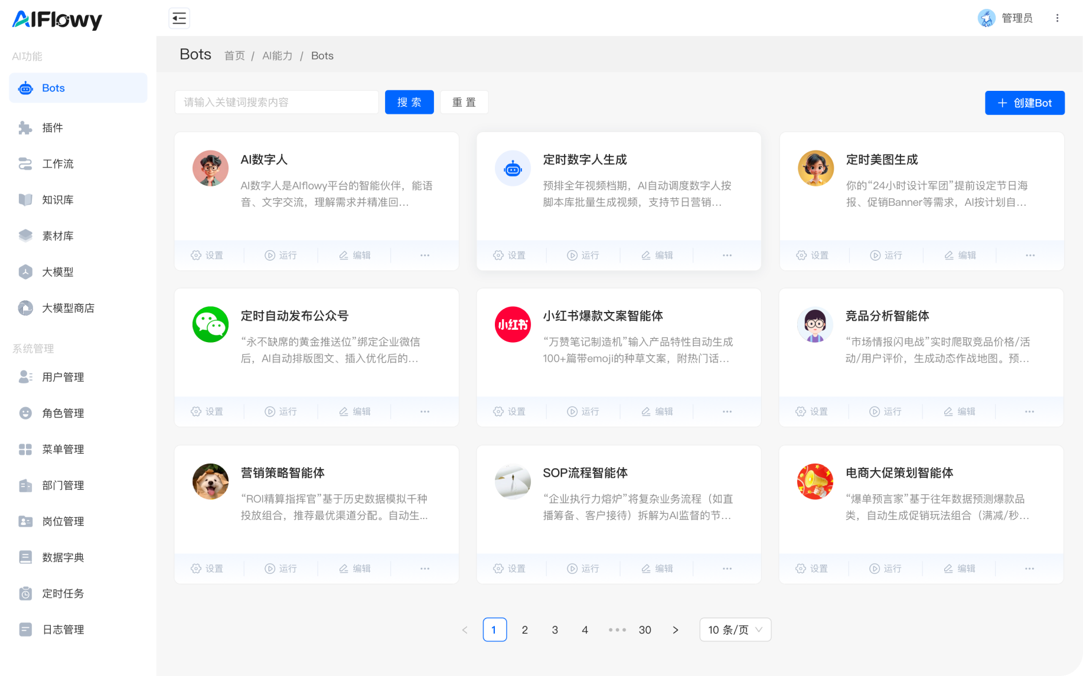Click the AIFlowy logo
Viewport: 1083px width, 676px height.
click(57, 19)
